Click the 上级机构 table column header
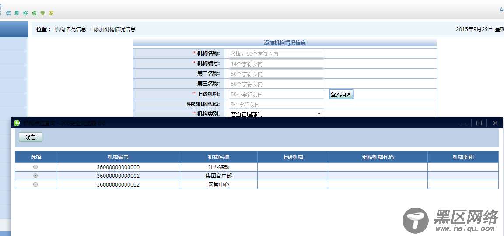Viewport: 504px width, 236px height. [293, 157]
